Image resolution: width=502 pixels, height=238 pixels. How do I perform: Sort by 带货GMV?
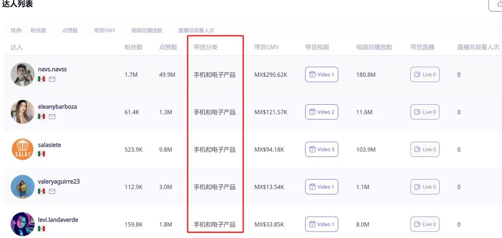point(105,30)
